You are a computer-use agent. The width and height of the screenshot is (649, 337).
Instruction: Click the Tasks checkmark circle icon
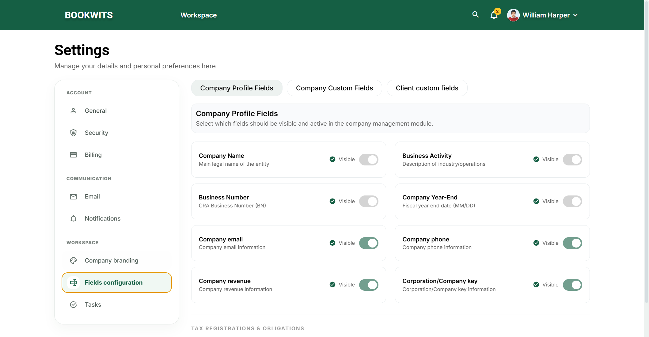tap(73, 305)
